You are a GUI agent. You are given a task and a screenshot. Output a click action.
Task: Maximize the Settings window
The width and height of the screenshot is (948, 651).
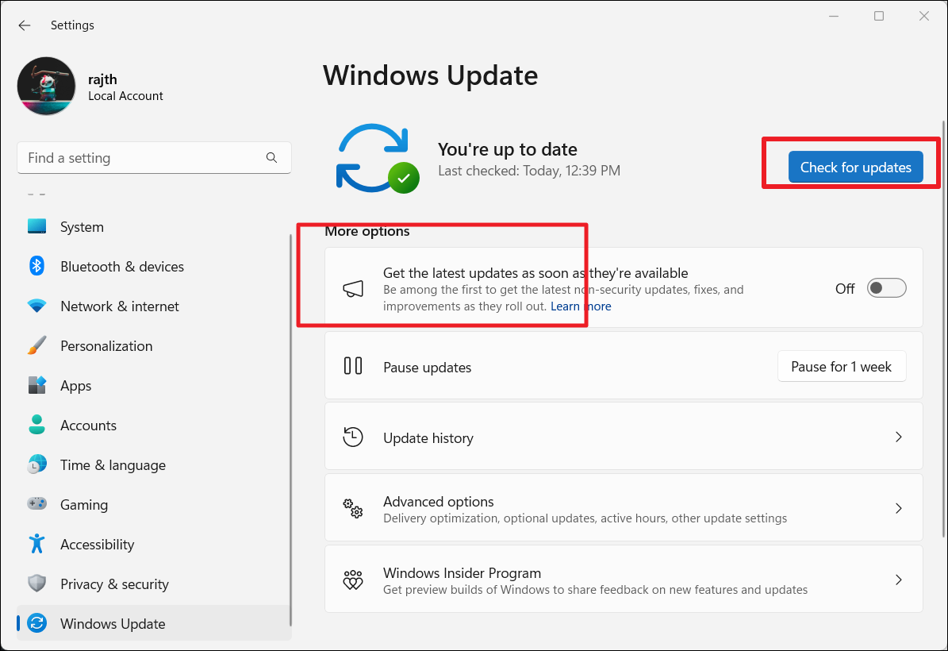tap(879, 17)
